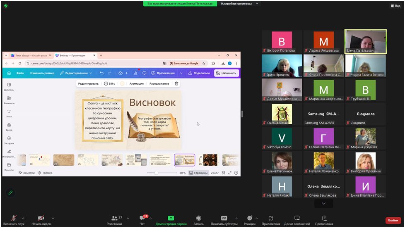Viewport: 405px width, 228px height.
Task: Open the Файл menu in Canva
Action: coord(20,73)
